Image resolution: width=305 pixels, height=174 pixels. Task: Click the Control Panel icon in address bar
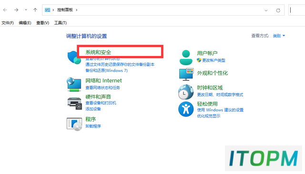point(47,10)
